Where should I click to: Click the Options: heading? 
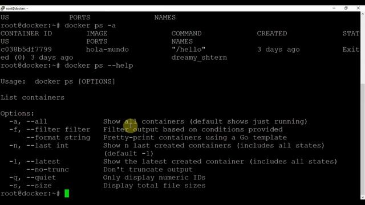pyautogui.click(x=17, y=114)
